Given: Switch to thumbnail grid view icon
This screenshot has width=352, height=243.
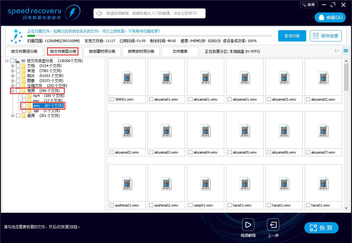Looking at the screenshot, I should coord(346,51).
